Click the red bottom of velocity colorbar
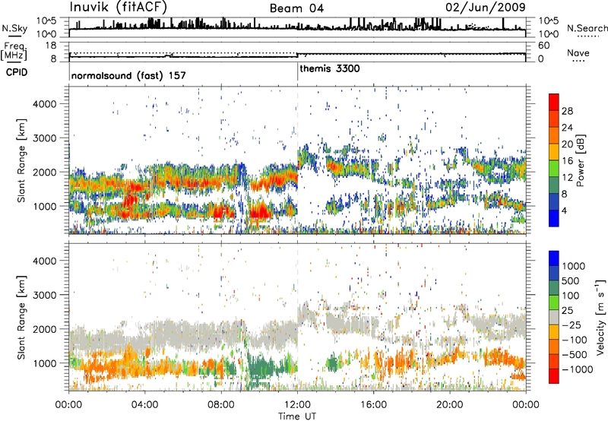 [x=554, y=376]
